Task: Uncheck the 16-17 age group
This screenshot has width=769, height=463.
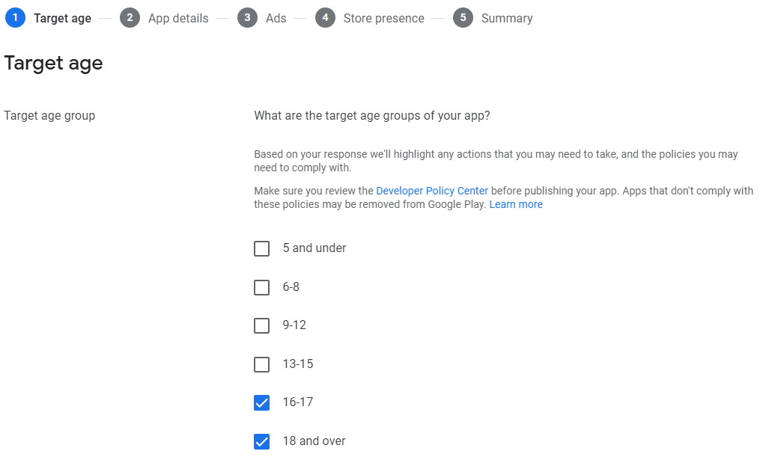Action: pyautogui.click(x=261, y=402)
